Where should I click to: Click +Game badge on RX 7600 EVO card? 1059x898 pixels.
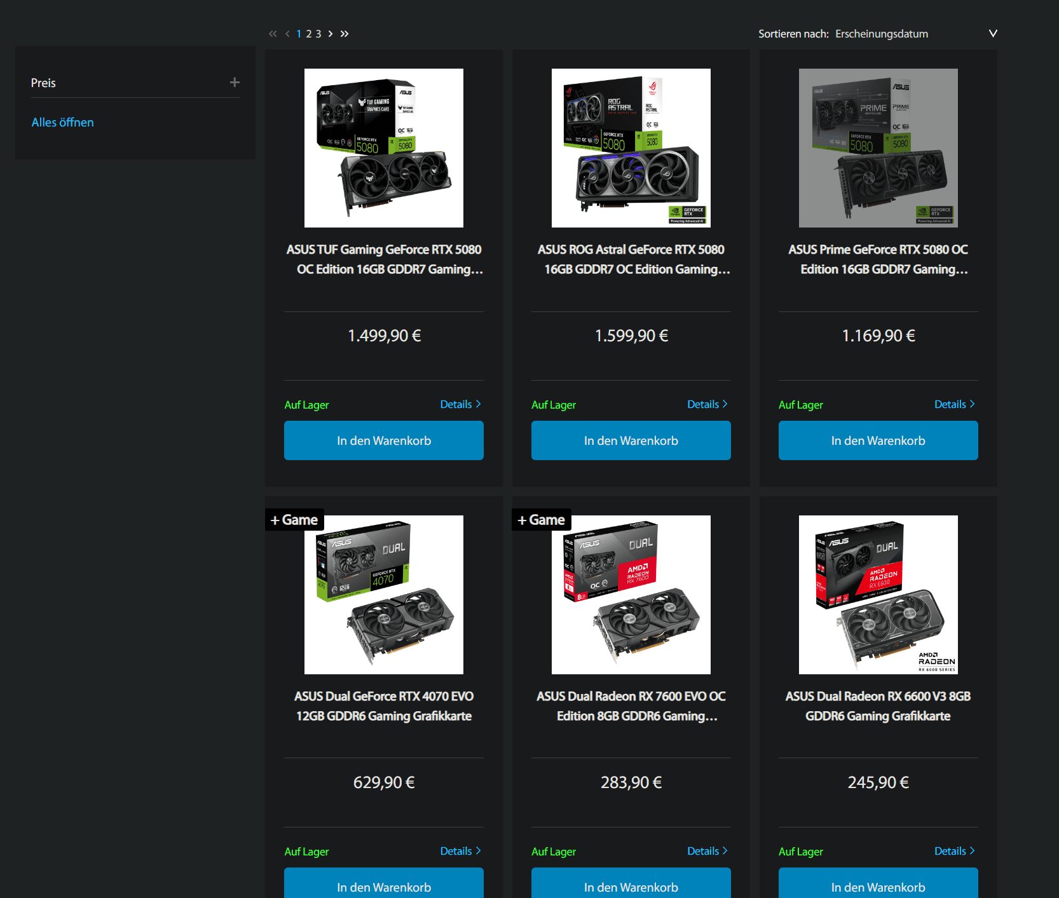542,520
